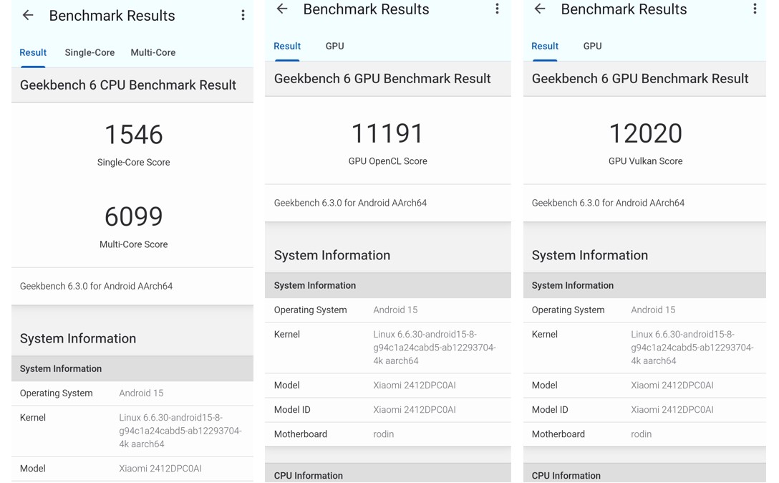Open GPU tab in OpenCL benchmark panel

pos(335,47)
